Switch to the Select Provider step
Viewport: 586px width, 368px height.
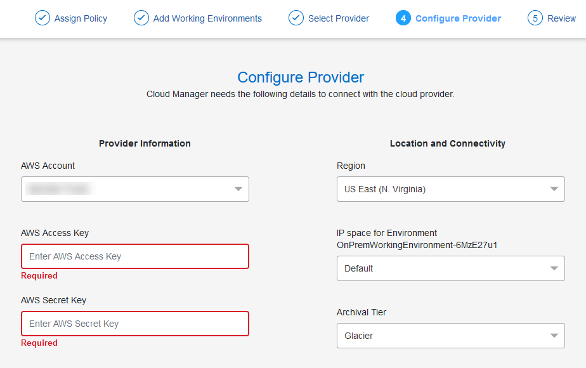tap(339, 18)
